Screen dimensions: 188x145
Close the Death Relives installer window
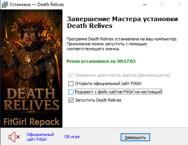click(179, 5)
